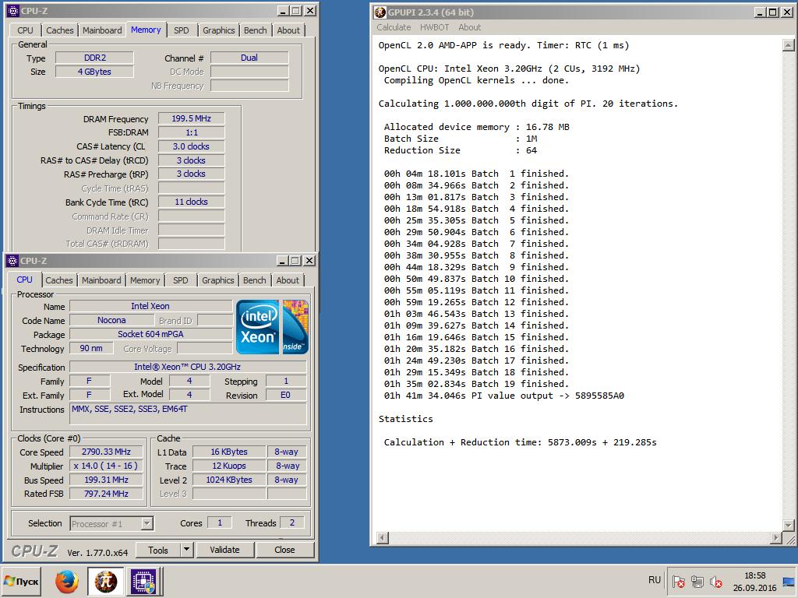Viewport: 798px width, 598px height.
Task: Minimize the GPUPI window
Action: (x=761, y=12)
